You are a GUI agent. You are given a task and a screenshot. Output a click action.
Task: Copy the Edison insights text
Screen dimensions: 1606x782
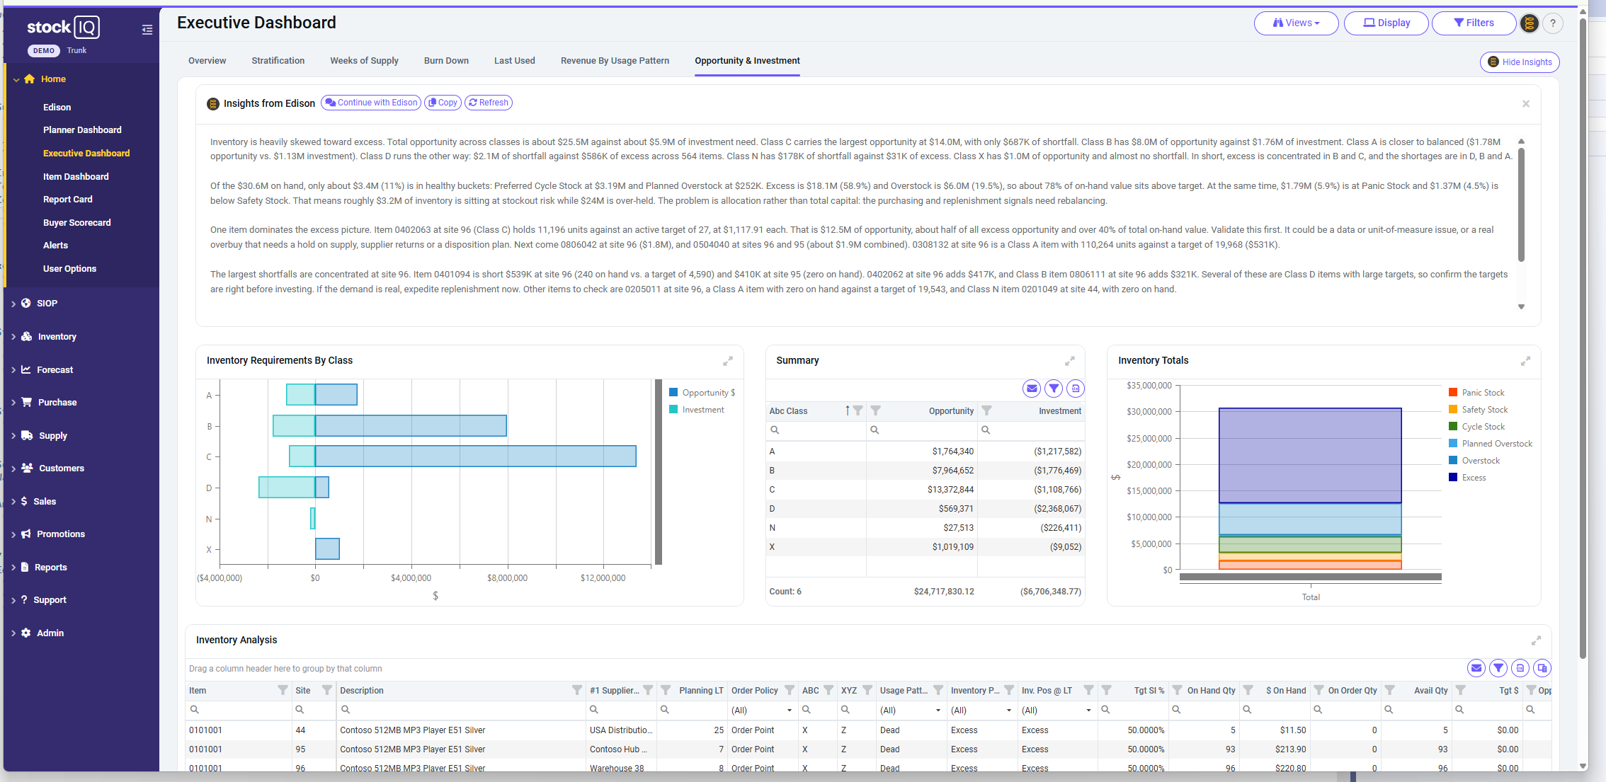(x=443, y=103)
